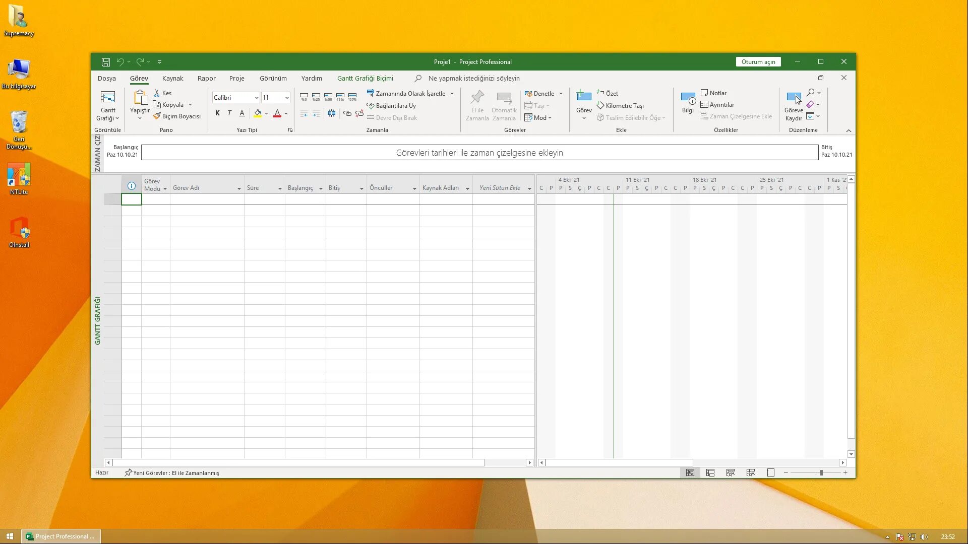Screen dimensions: 968x544
Task: Mark task 100% complete icon
Action: pyautogui.click(x=352, y=96)
